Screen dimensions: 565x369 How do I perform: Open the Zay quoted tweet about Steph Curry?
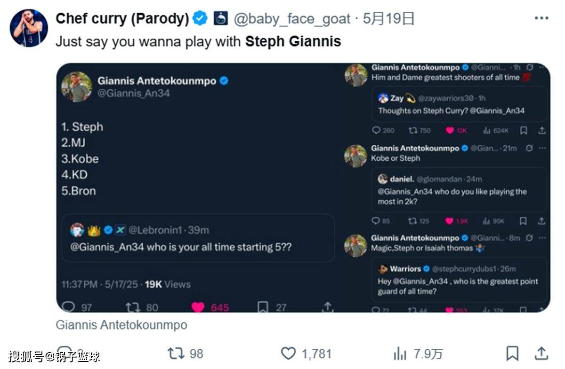coord(460,104)
